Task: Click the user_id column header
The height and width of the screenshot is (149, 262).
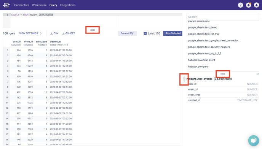Action: tap(17, 41)
